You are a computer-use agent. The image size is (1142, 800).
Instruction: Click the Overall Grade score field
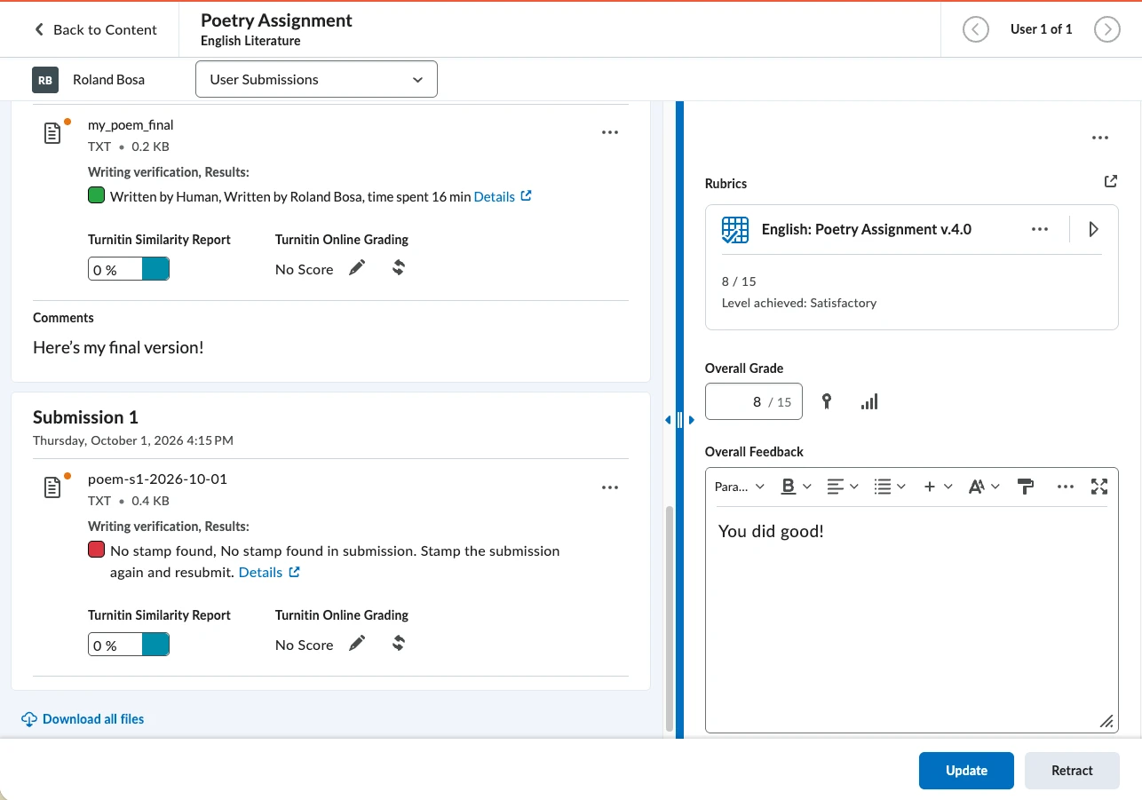point(753,401)
